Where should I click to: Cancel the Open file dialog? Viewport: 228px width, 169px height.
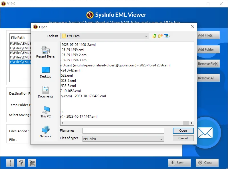pyautogui.click(x=183, y=138)
